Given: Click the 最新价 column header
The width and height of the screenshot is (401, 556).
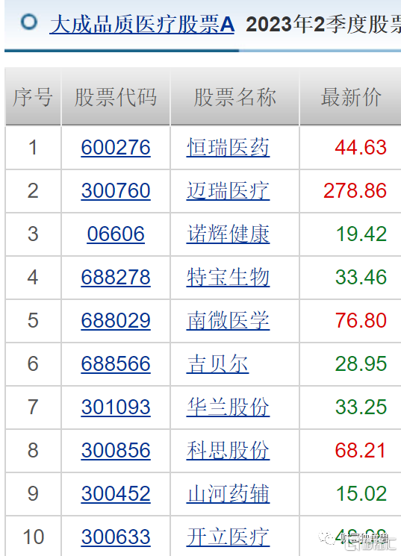Looking at the screenshot, I should click(x=351, y=97).
